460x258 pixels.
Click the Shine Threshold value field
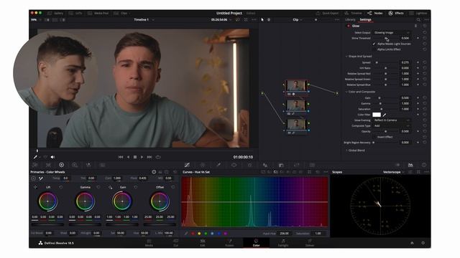[x=405, y=38]
